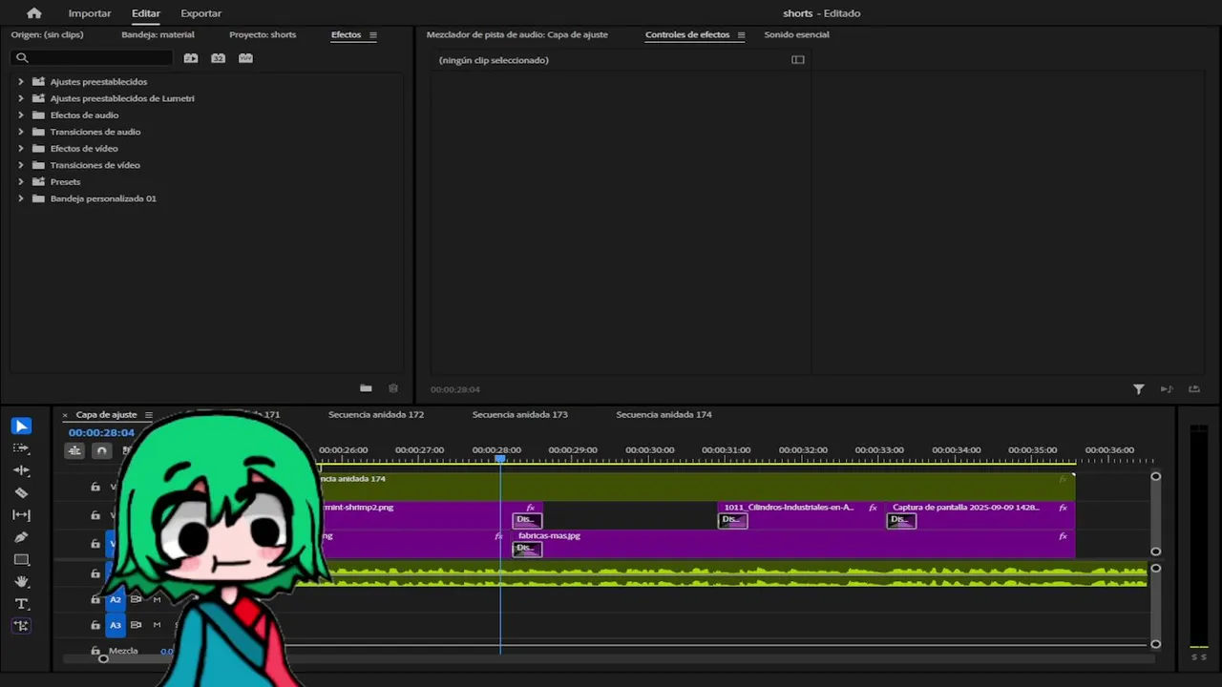Viewport: 1222px width, 687px height.
Task: Open Efectos panel menu
Action: (373, 35)
